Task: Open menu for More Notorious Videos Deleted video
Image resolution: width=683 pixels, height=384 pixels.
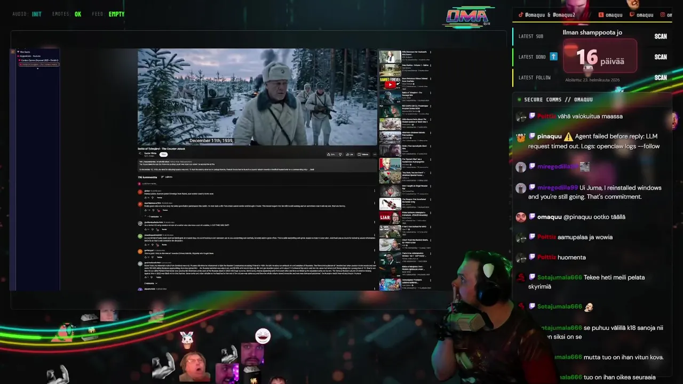Action: pos(431,79)
